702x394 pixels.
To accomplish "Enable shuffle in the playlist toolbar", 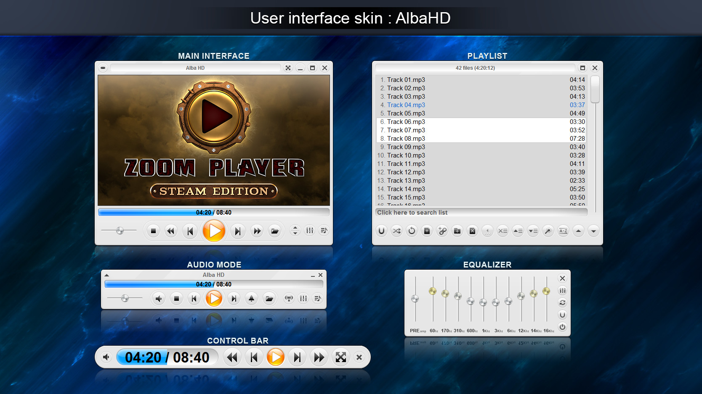I will [396, 231].
